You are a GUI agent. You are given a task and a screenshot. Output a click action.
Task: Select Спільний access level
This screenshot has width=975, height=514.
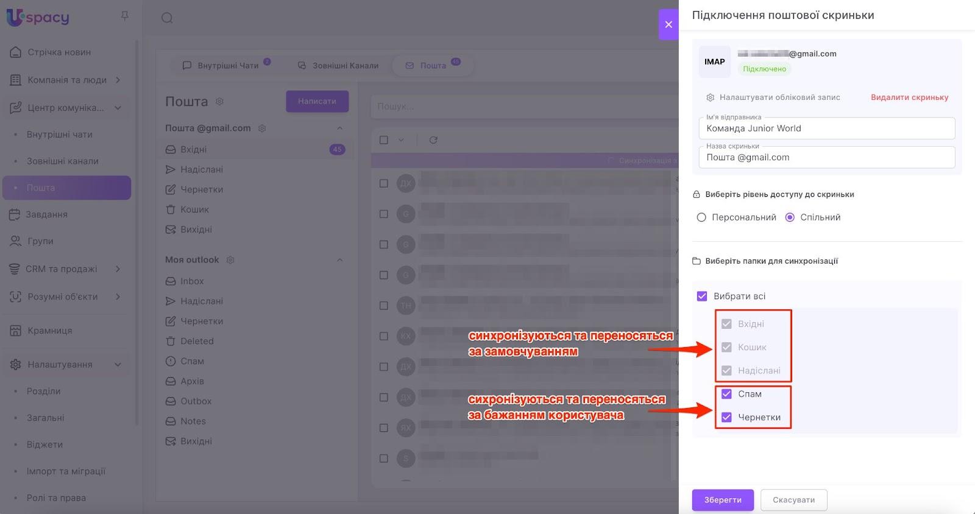(790, 217)
